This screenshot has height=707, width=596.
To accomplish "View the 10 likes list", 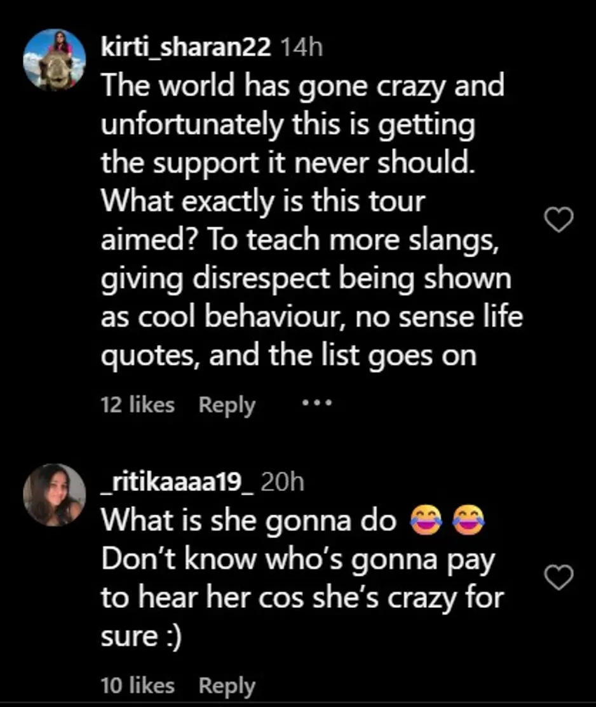I will 137,685.
